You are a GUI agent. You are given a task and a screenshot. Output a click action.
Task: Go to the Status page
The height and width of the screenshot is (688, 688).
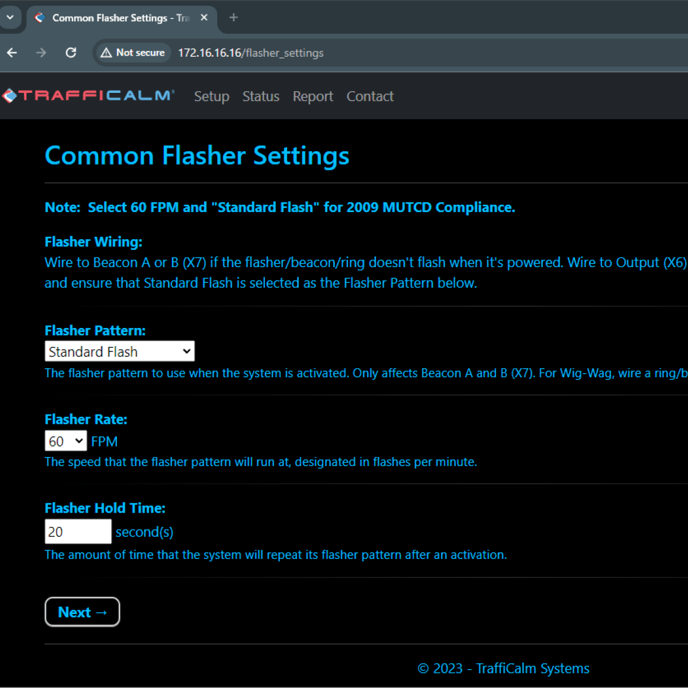tap(261, 96)
